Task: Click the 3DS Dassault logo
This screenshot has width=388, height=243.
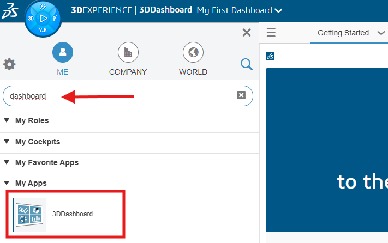Action: (10, 10)
